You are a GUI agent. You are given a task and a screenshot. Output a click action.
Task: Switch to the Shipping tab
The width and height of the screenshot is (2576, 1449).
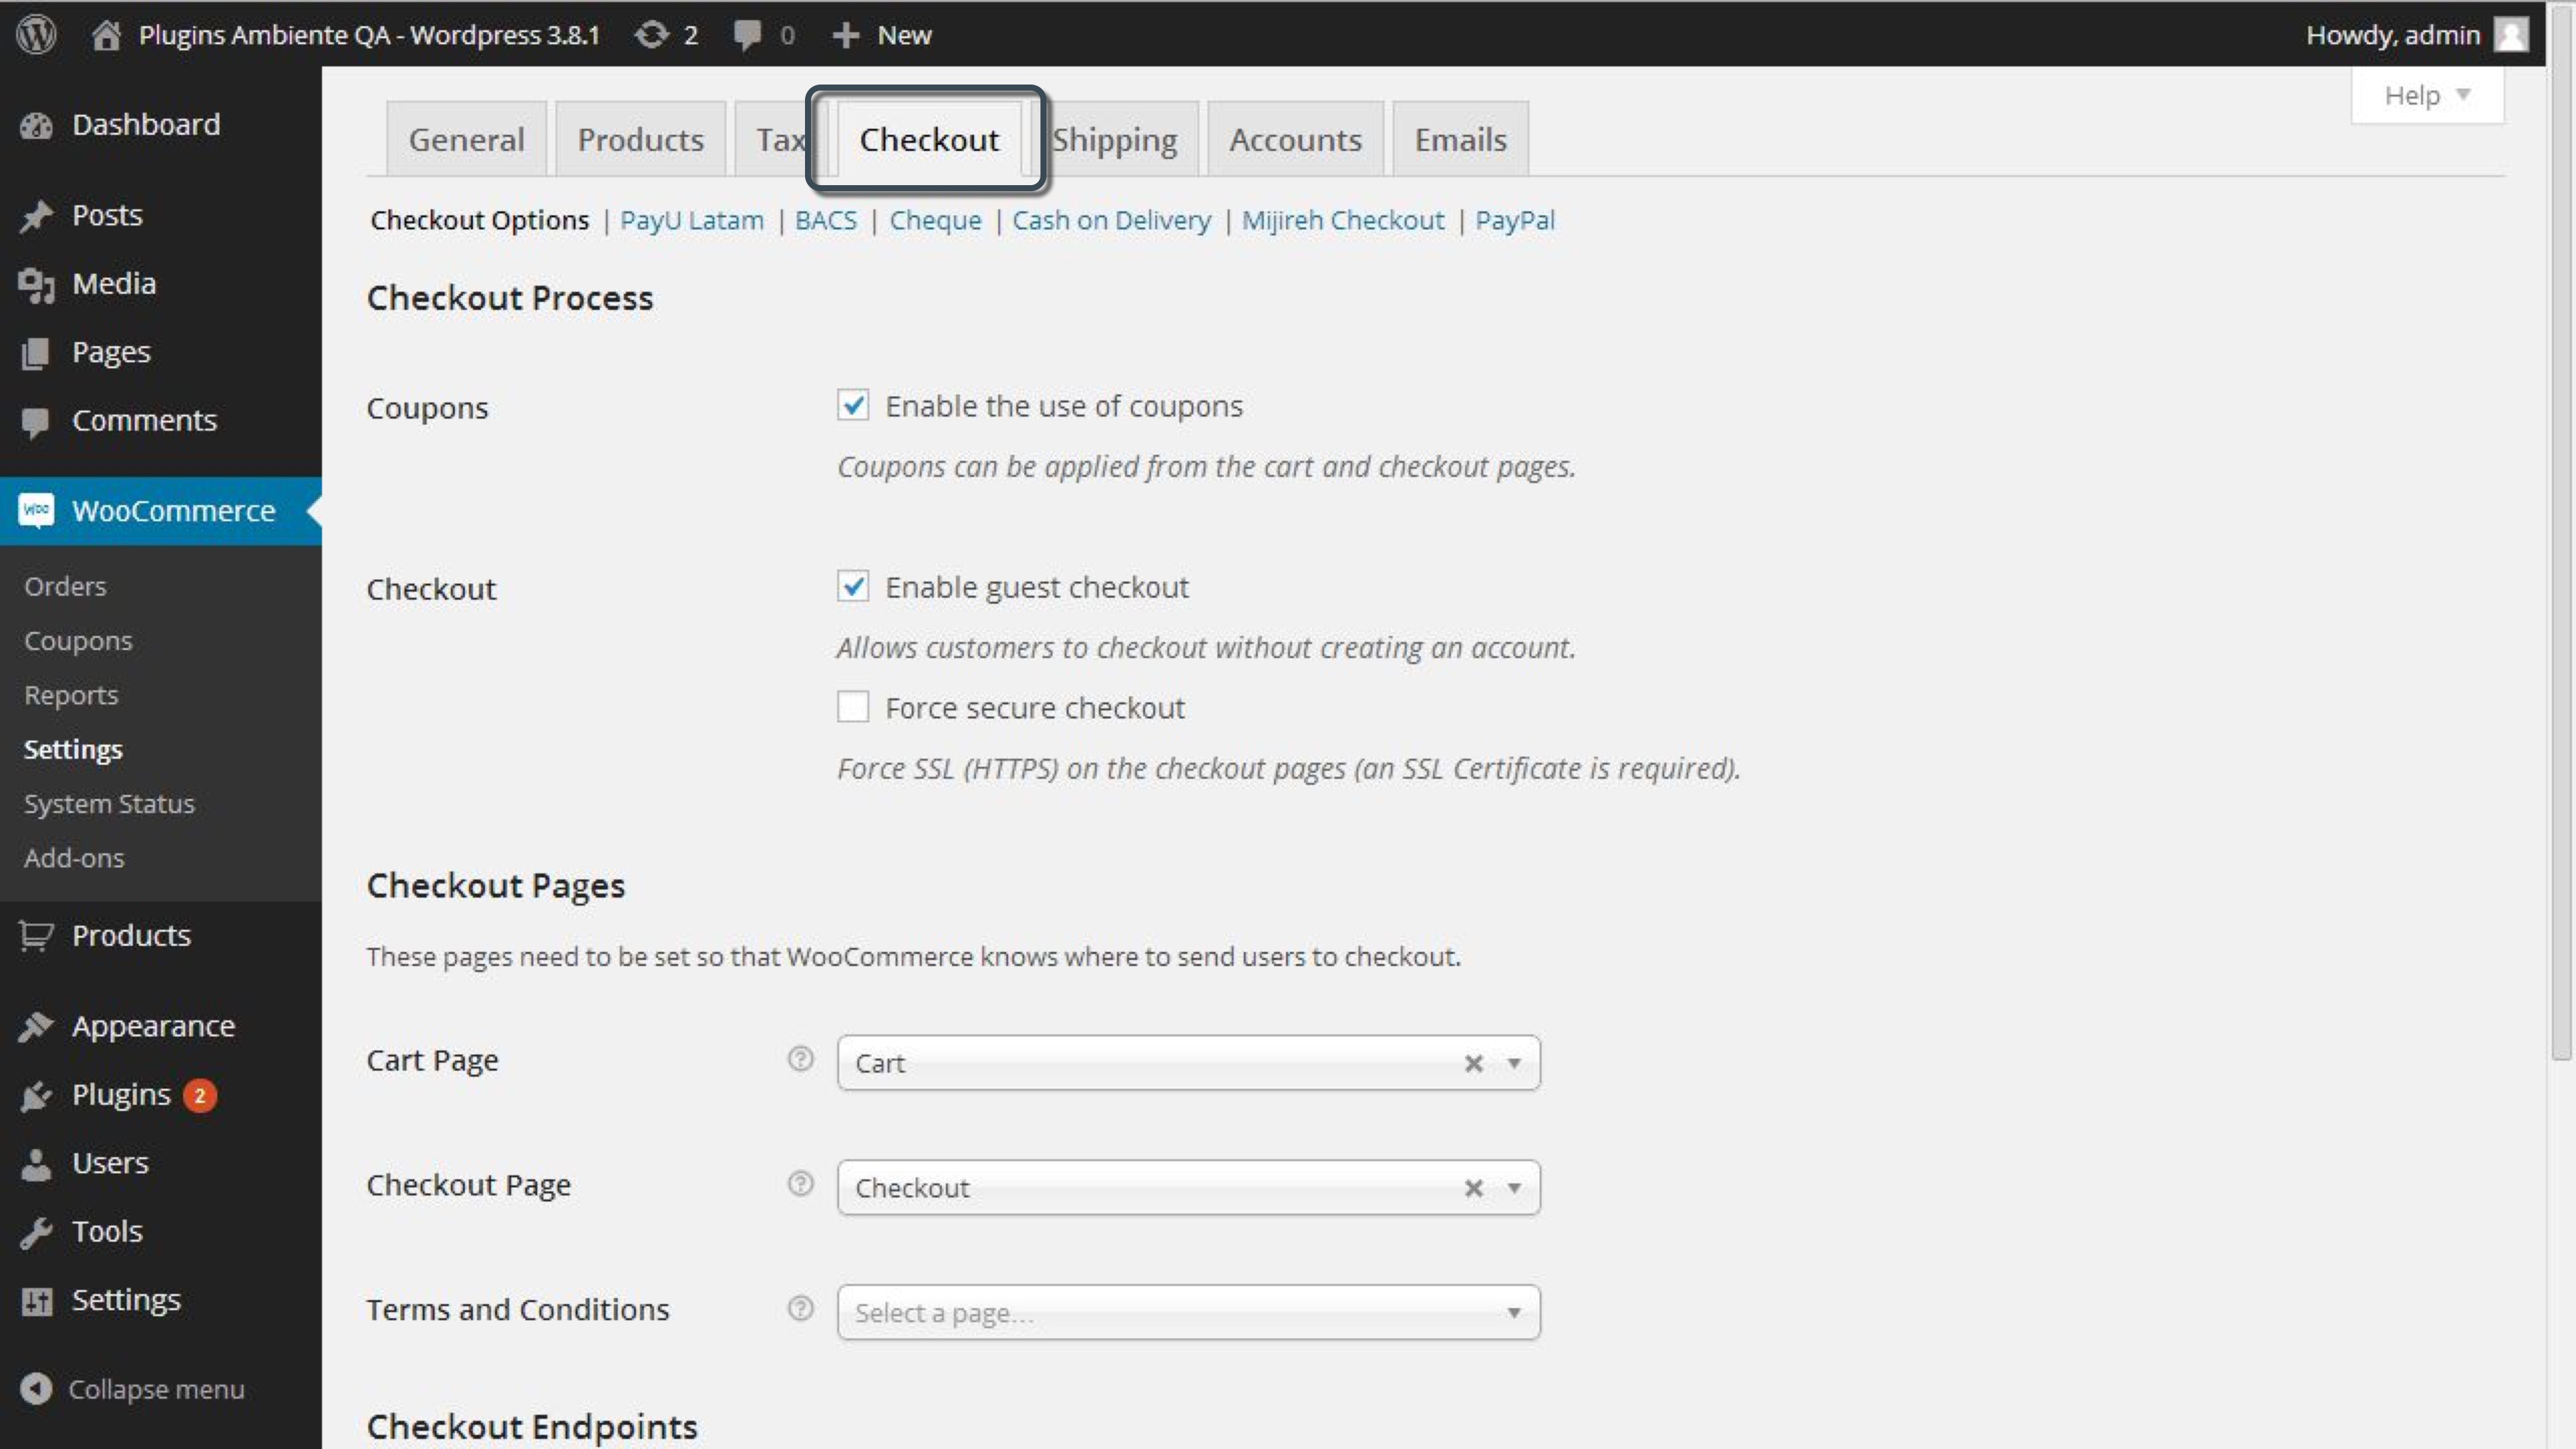[1115, 138]
